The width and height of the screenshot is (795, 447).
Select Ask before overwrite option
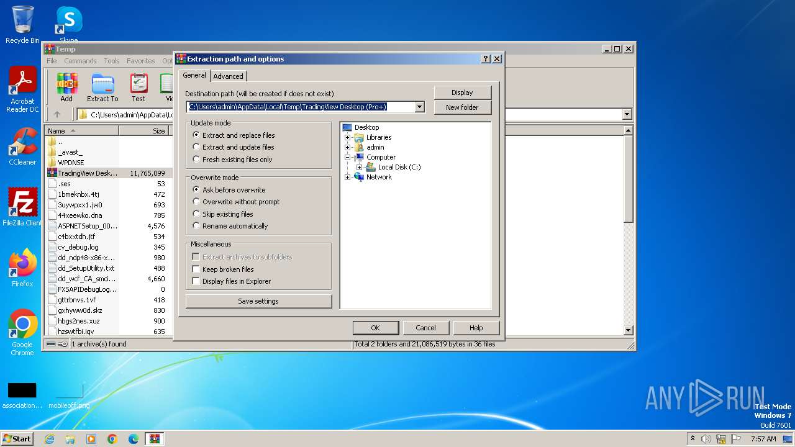tap(229, 190)
